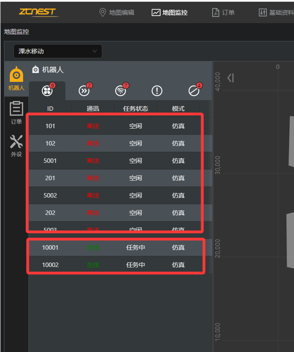Click 在线 status of robot 10002
294x352 pixels.
coord(93,265)
